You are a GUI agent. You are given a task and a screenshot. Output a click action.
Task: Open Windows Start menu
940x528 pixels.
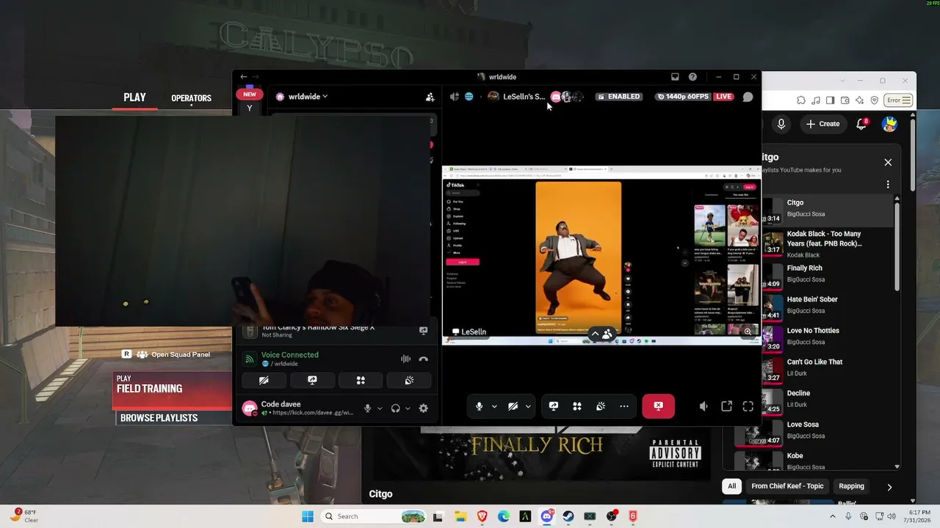tap(307, 516)
